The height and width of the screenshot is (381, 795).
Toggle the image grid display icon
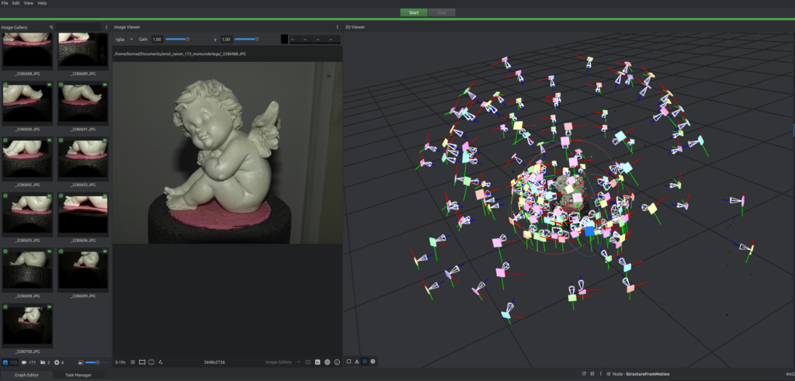click(x=133, y=362)
